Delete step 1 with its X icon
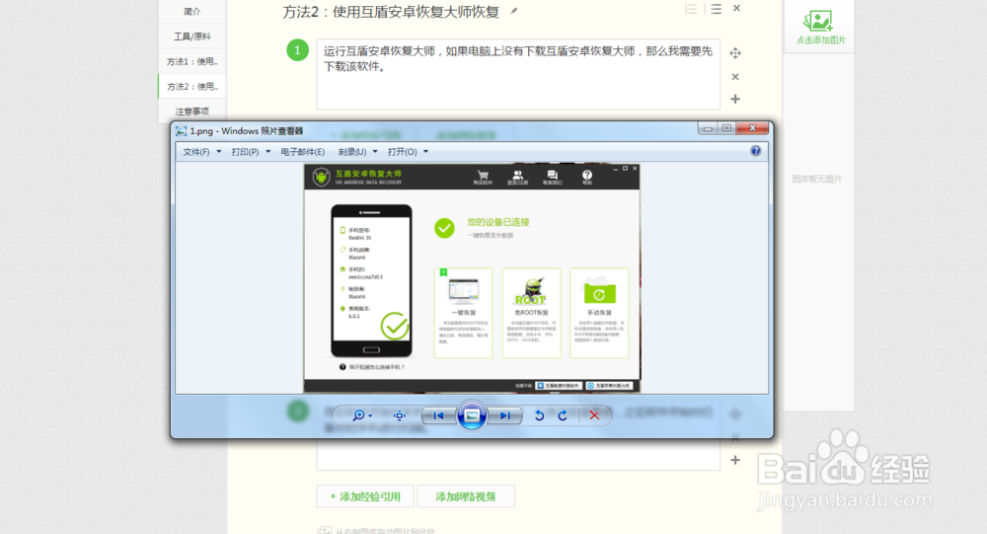The width and height of the screenshot is (987, 534). [735, 76]
